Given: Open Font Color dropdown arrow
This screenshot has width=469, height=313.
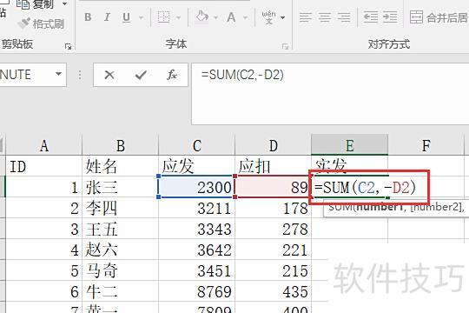Looking at the screenshot, I should (246, 17).
